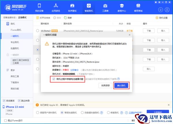Open 专业刷机 in the sidebar
This screenshot has width=173, height=124.
pos(15,42)
